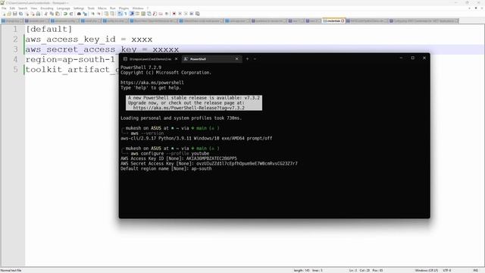
Task: Open the Settings menu
Action: 79,8
